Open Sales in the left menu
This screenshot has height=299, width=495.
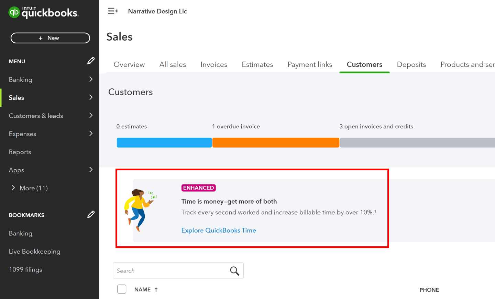click(16, 98)
